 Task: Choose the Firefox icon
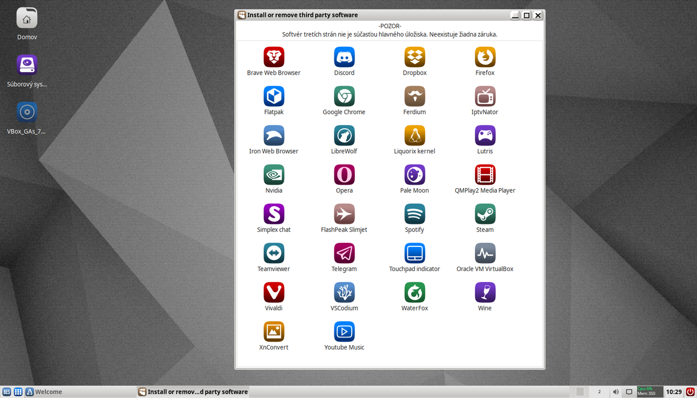click(485, 57)
